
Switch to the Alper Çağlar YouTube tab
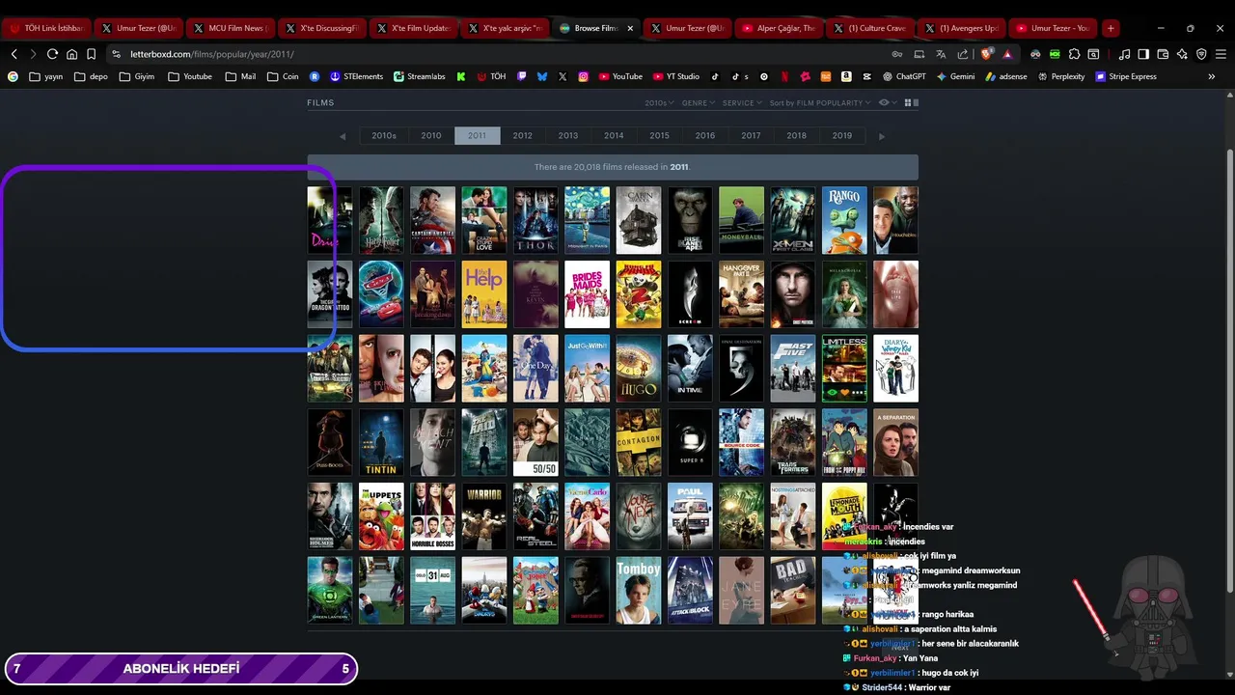pos(779,28)
